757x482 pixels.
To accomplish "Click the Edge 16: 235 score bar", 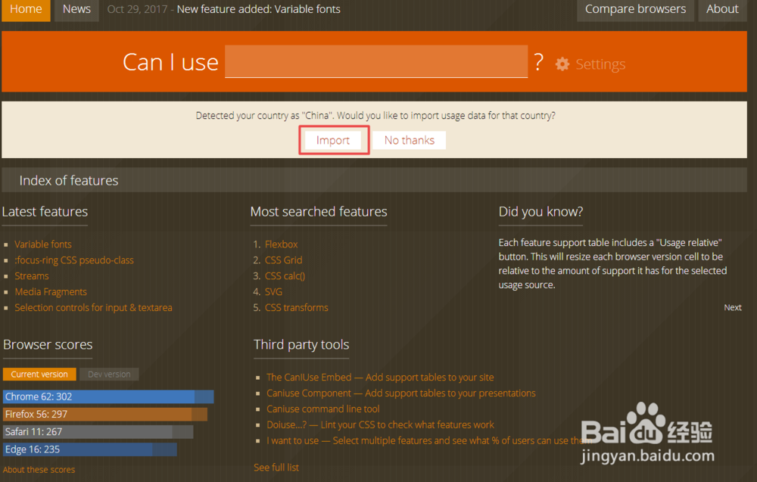I will (x=90, y=449).
